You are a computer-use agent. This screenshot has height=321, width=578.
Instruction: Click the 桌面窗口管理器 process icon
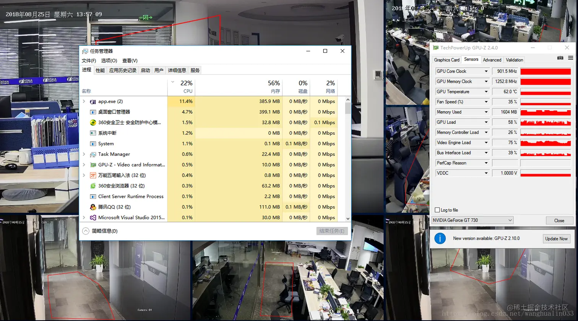[x=93, y=112]
